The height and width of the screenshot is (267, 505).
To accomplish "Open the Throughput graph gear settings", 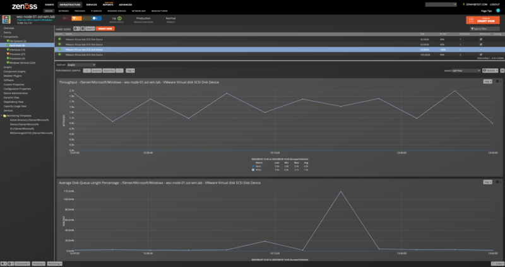I will click(498, 81).
